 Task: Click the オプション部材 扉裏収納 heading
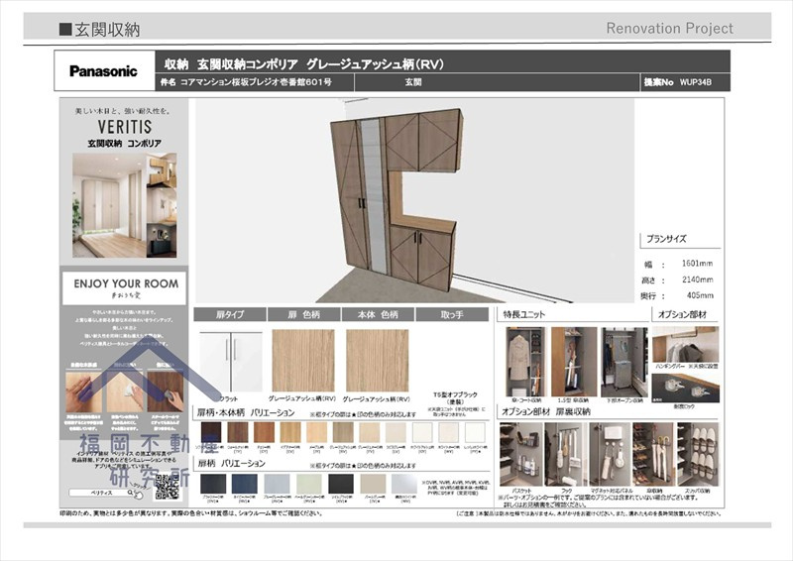tap(546, 411)
